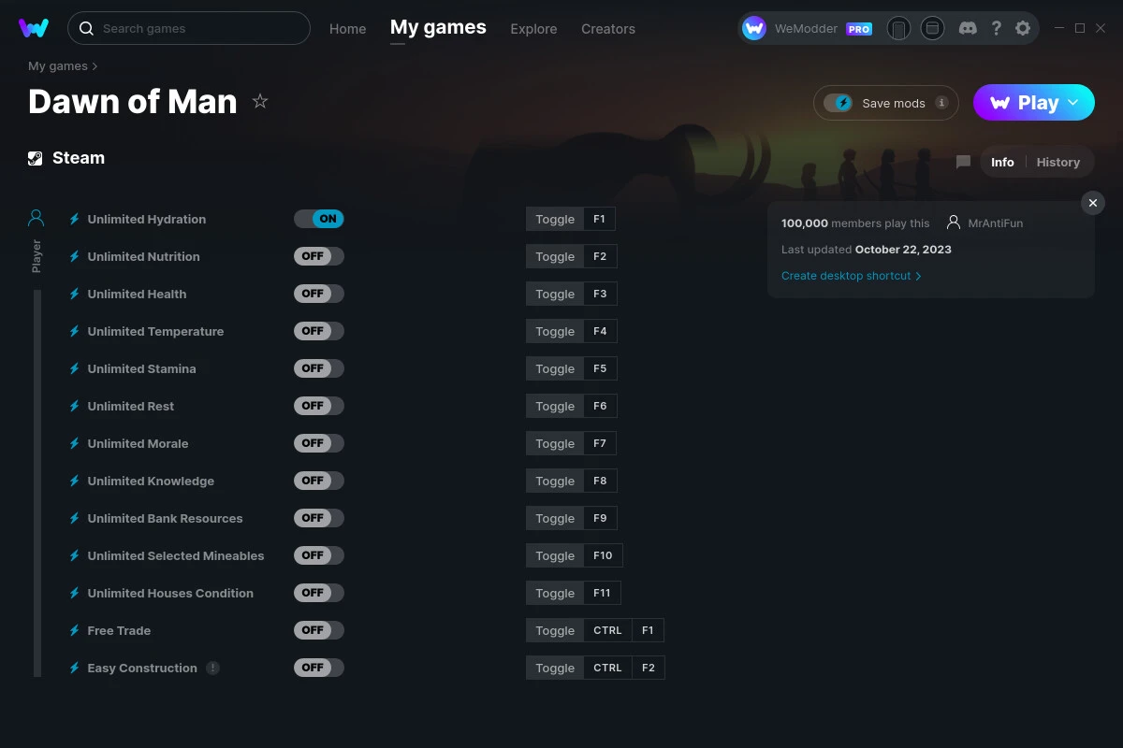
Task: Click the overlay icon in the top bar
Action: pyautogui.click(x=932, y=28)
